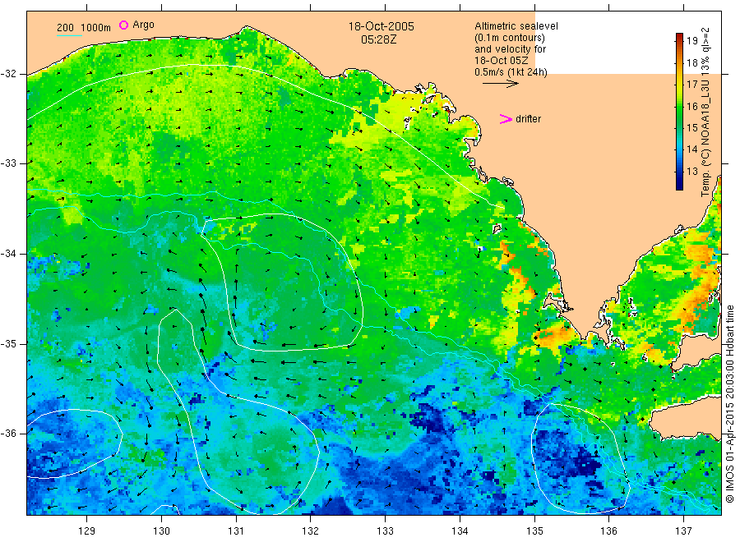Click the 18-Oct 05Z legend text
Image resolution: width=740 pixels, height=542 pixels.
tap(502, 61)
